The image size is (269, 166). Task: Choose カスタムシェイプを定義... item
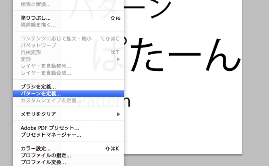pos(68,100)
